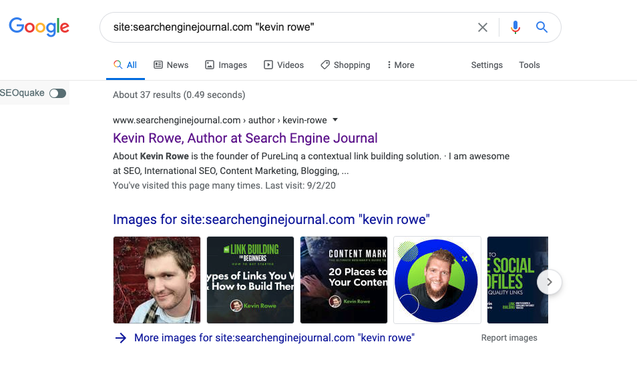Open the Social Profiles quality links thumbnail
Image resolution: width=637 pixels, height=370 pixels.
point(517,280)
